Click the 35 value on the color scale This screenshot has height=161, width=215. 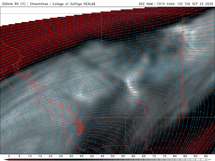[x=81, y=156]
